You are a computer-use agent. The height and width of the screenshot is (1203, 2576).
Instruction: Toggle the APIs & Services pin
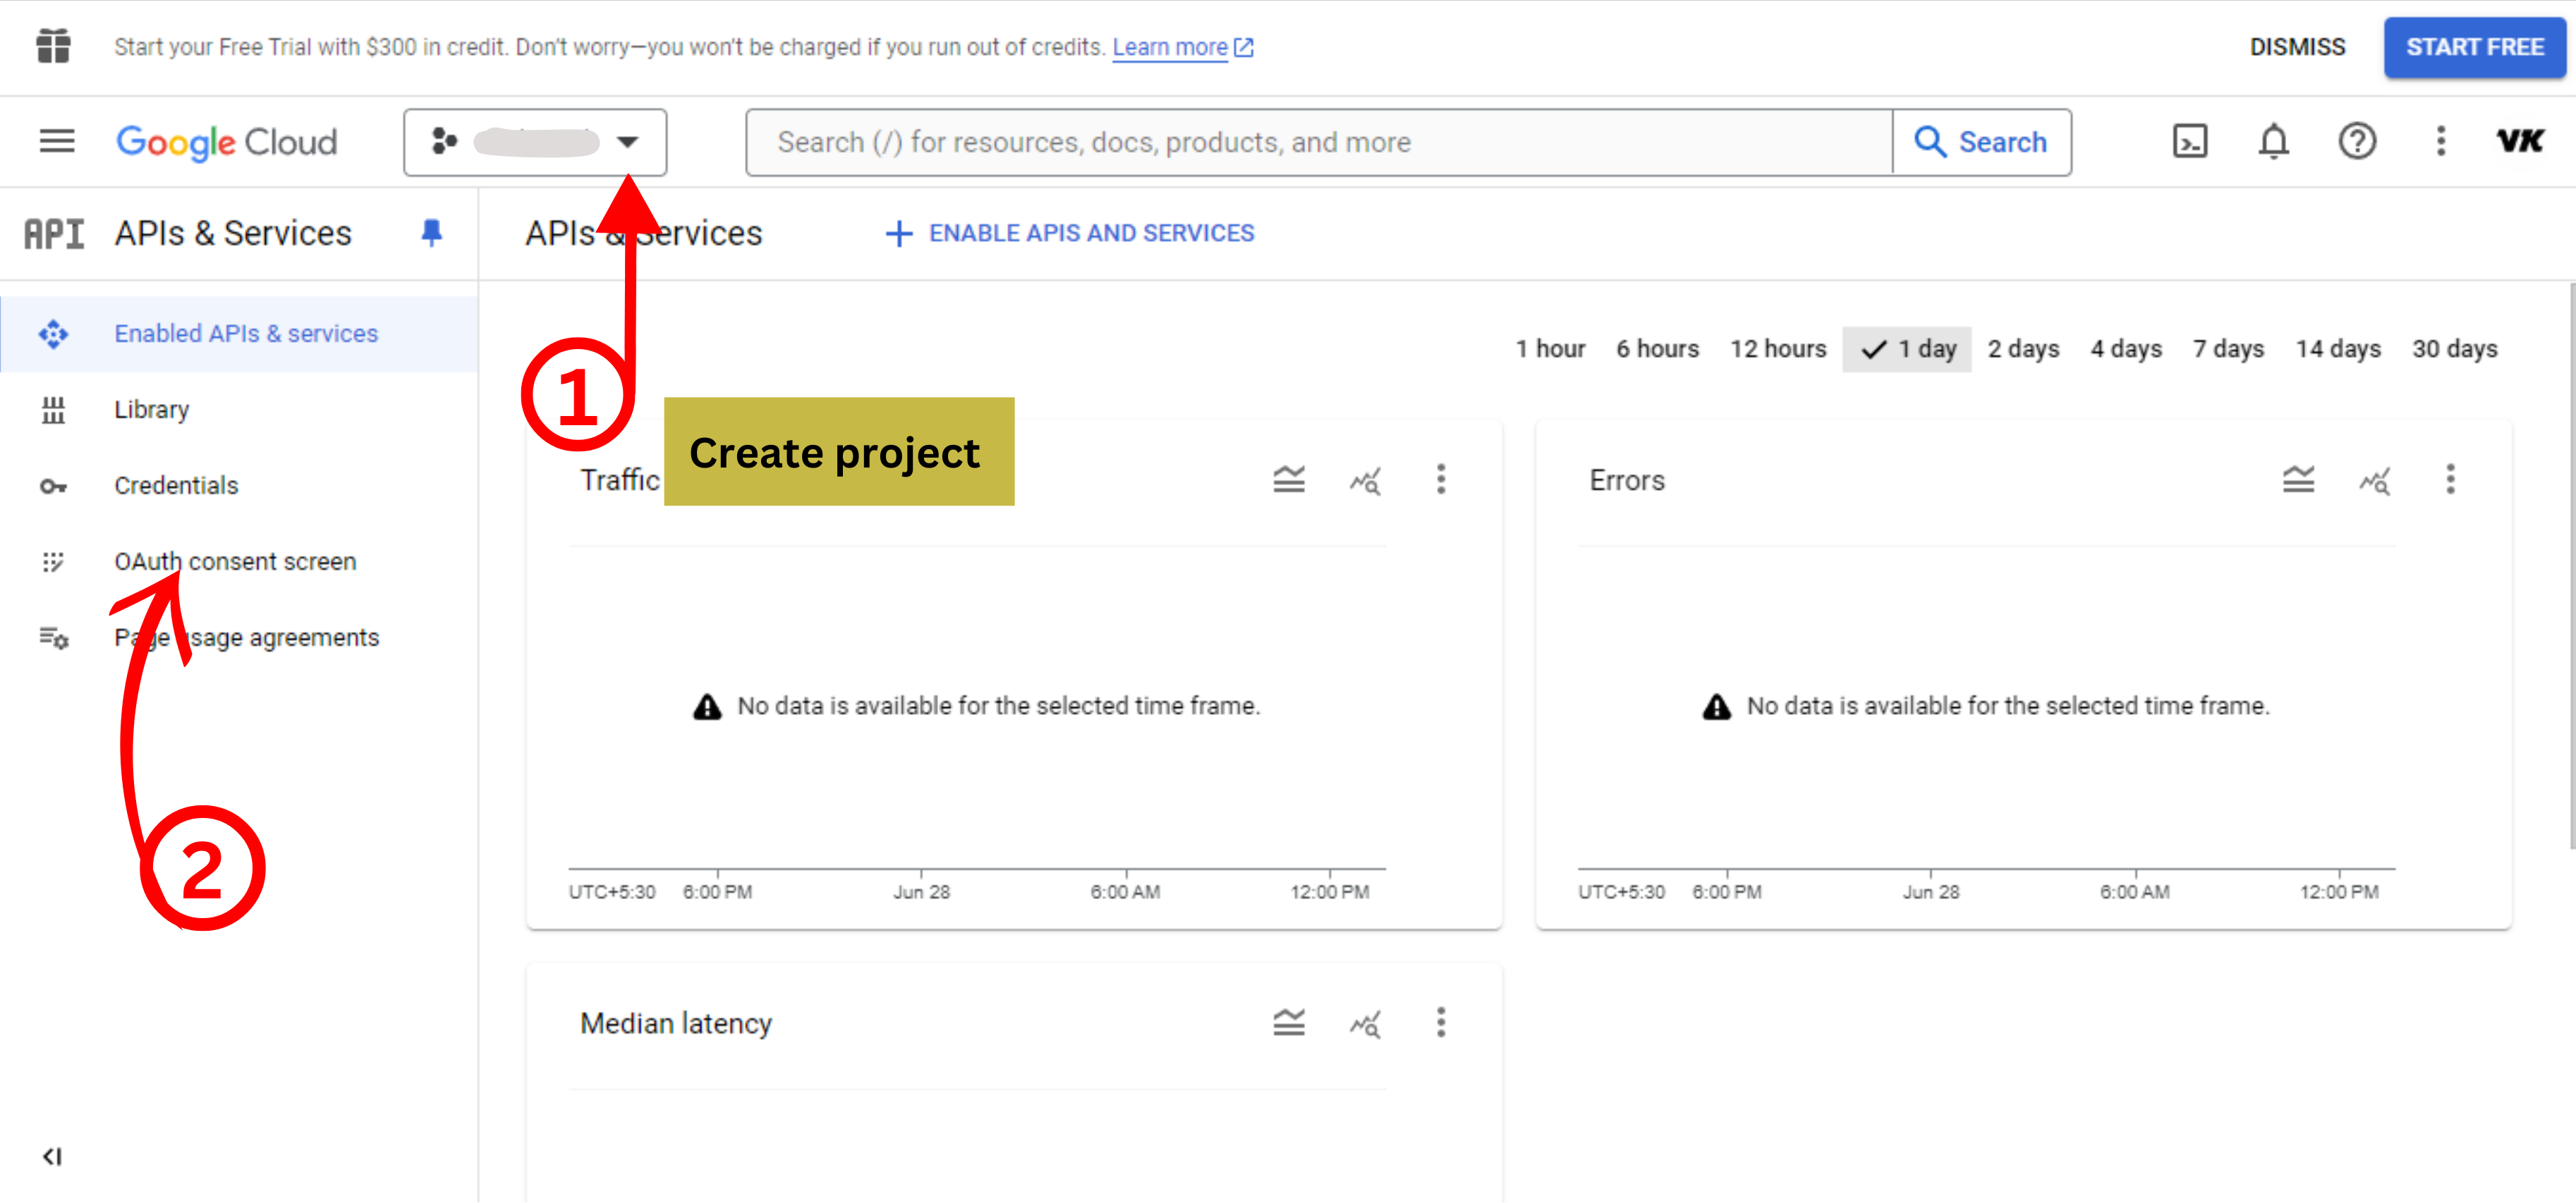(x=432, y=233)
